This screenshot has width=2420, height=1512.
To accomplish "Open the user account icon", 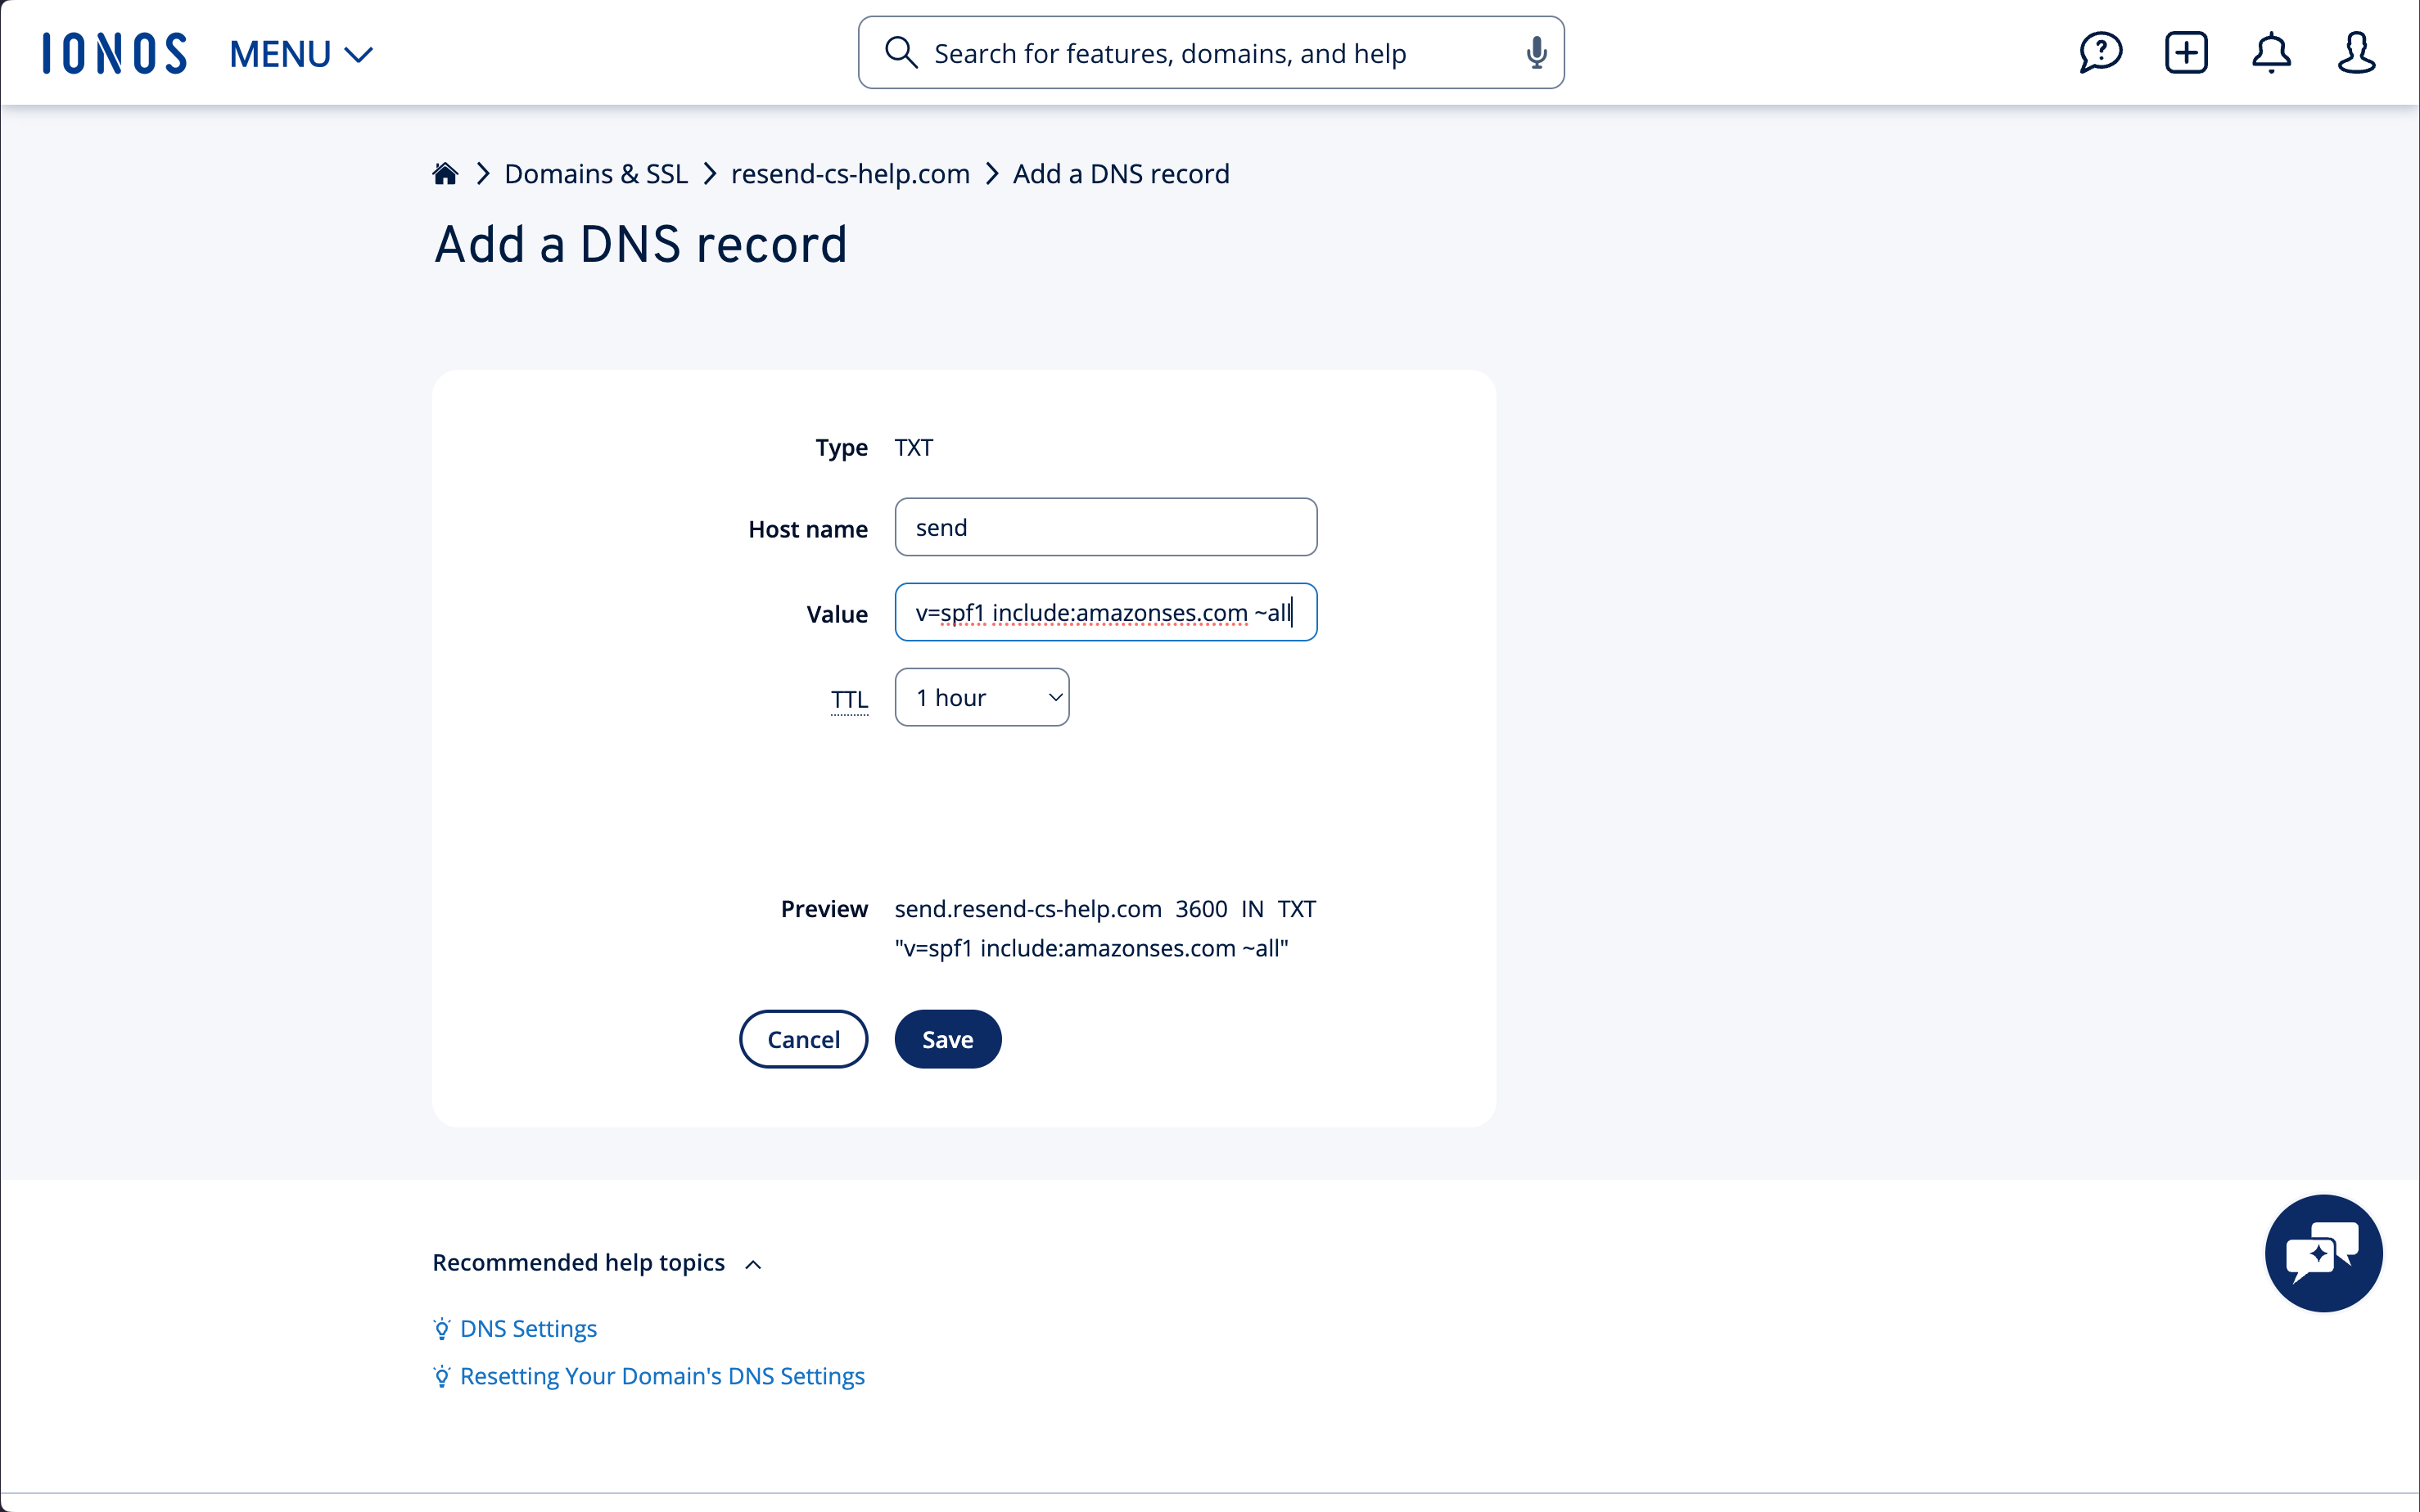I will pyautogui.click(x=2356, y=53).
